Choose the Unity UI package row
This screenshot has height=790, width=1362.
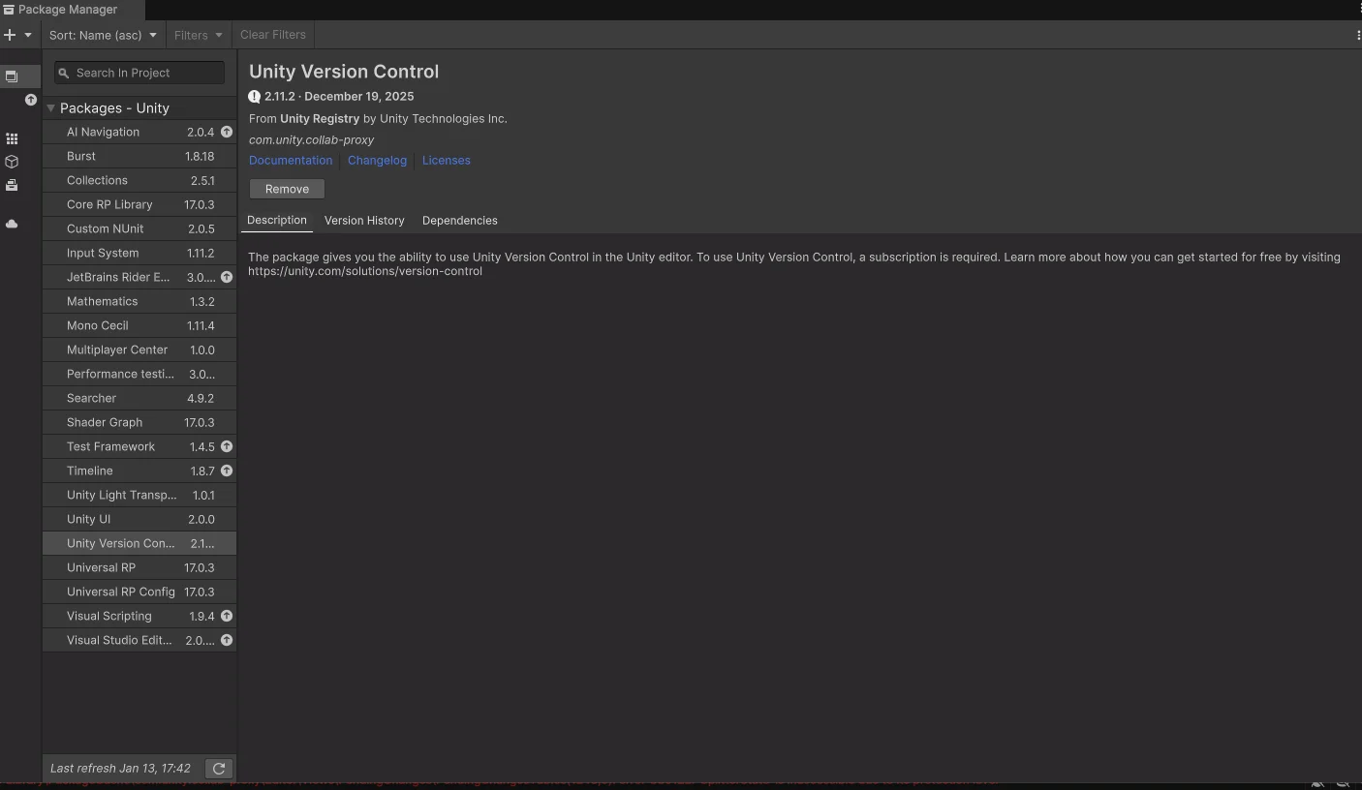(139, 519)
